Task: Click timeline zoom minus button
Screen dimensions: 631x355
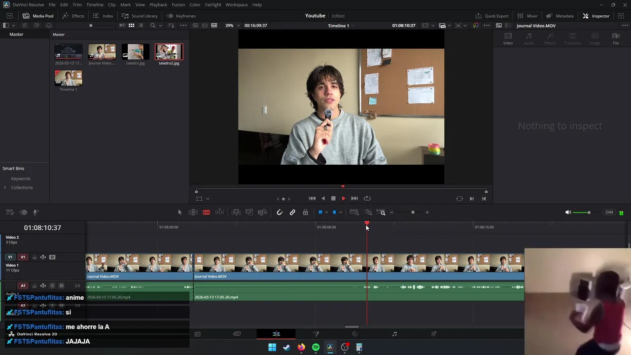Action: [x=391, y=213]
